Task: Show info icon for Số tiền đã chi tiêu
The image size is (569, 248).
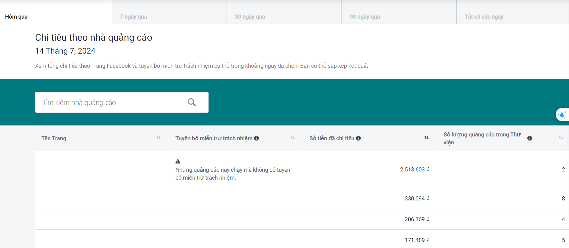Action: tap(358, 138)
